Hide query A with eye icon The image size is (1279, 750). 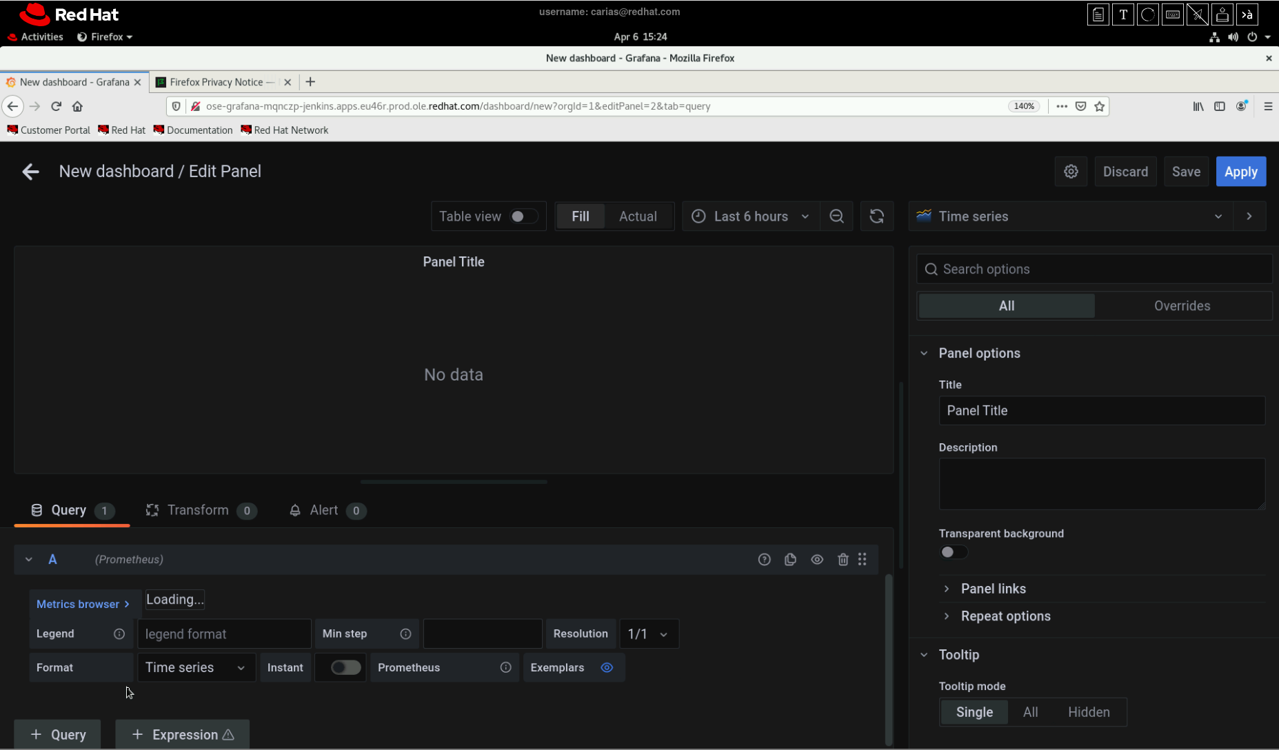point(817,560)
